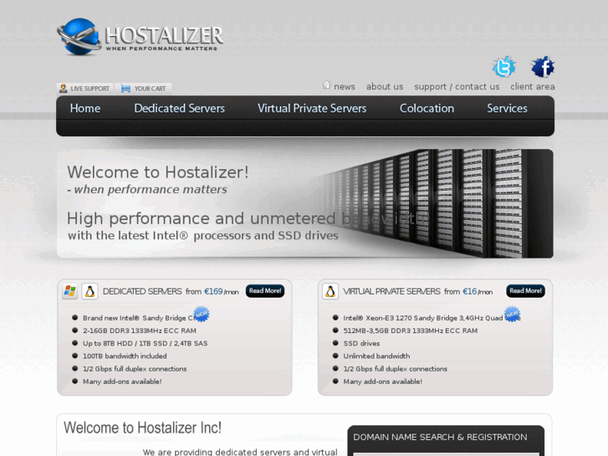Go to the client area

(x=533, y=86)
